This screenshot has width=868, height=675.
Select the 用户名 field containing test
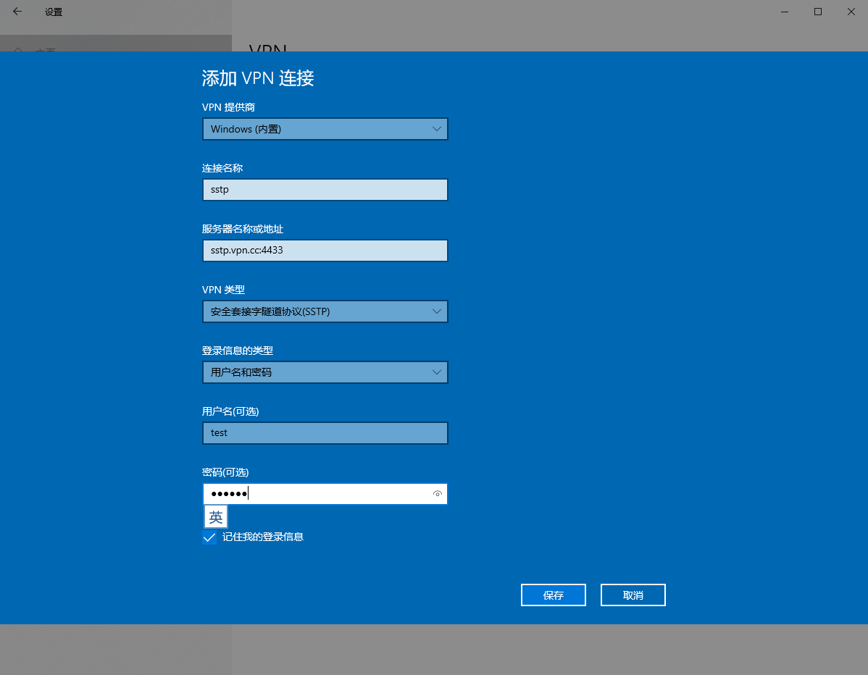(x=325, y=433)
